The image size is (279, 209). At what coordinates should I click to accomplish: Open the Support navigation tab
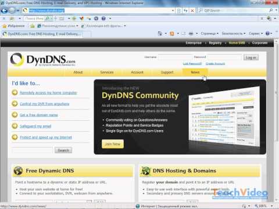point(167,72)
